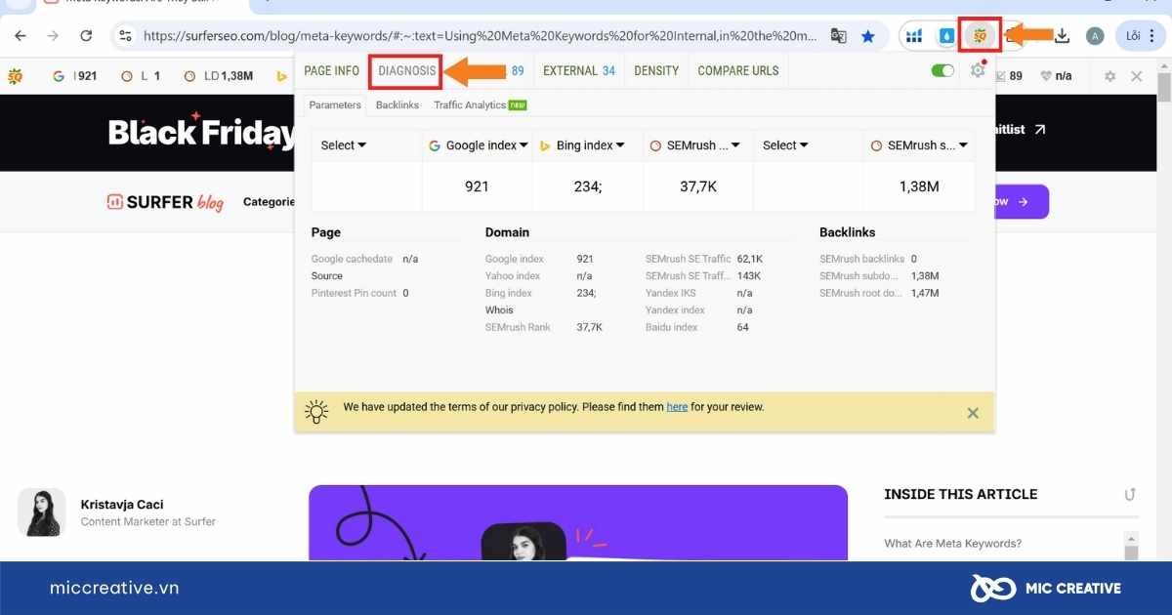1172x615 pixels.
Task: Click the SEOquake extension icon in toolbar
Action: coord(980,36)
